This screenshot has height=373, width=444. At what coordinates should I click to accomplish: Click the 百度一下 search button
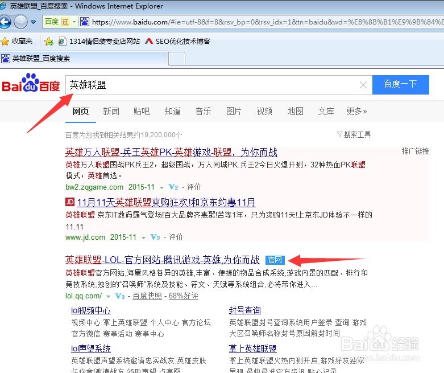[401, 84]
